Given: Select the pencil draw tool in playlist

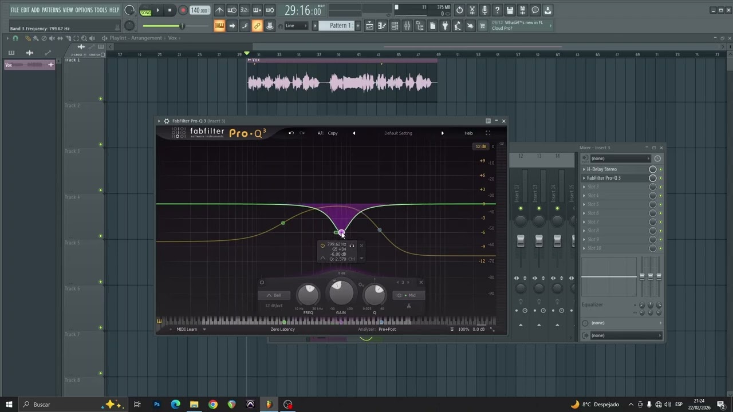Looking at the screenshot, I should pyautogui.click(x=27, y=38).
